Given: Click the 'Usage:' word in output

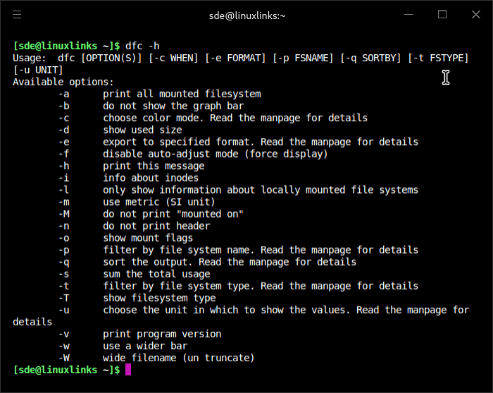Looking at the screenshot, I should click(x=30, y=58).
